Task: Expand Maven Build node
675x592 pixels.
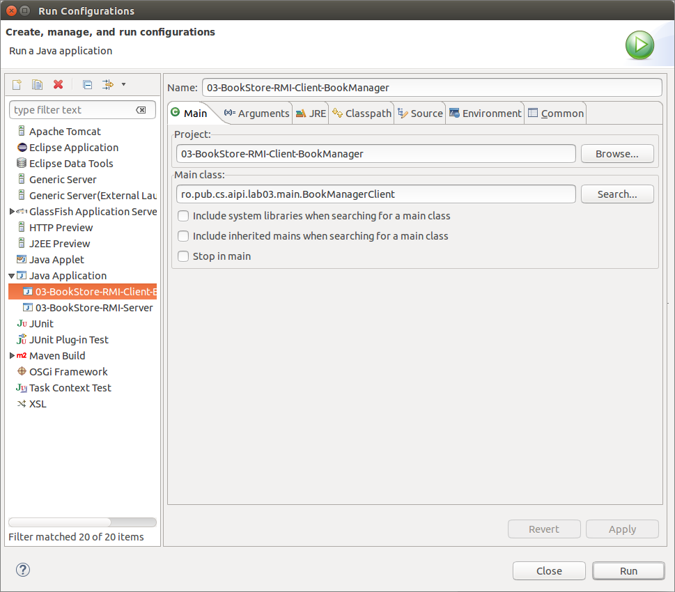Action: (x=12, y=356)
